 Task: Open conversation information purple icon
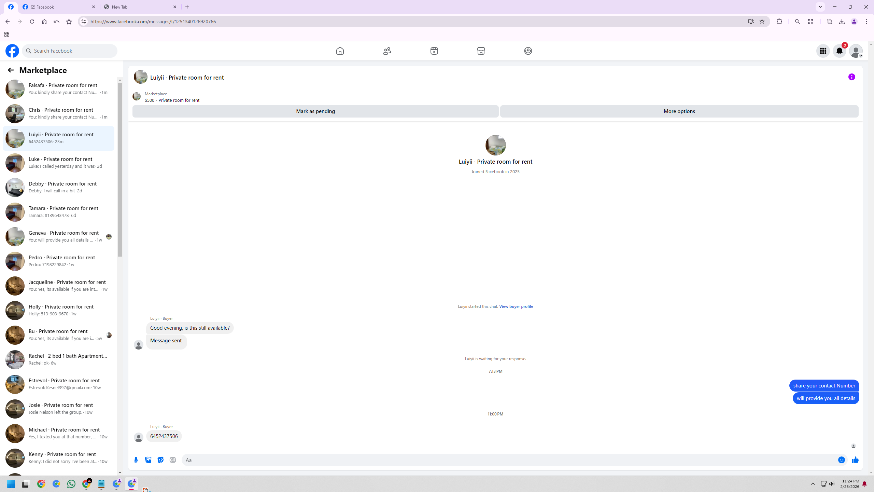[x=851, y=77]
